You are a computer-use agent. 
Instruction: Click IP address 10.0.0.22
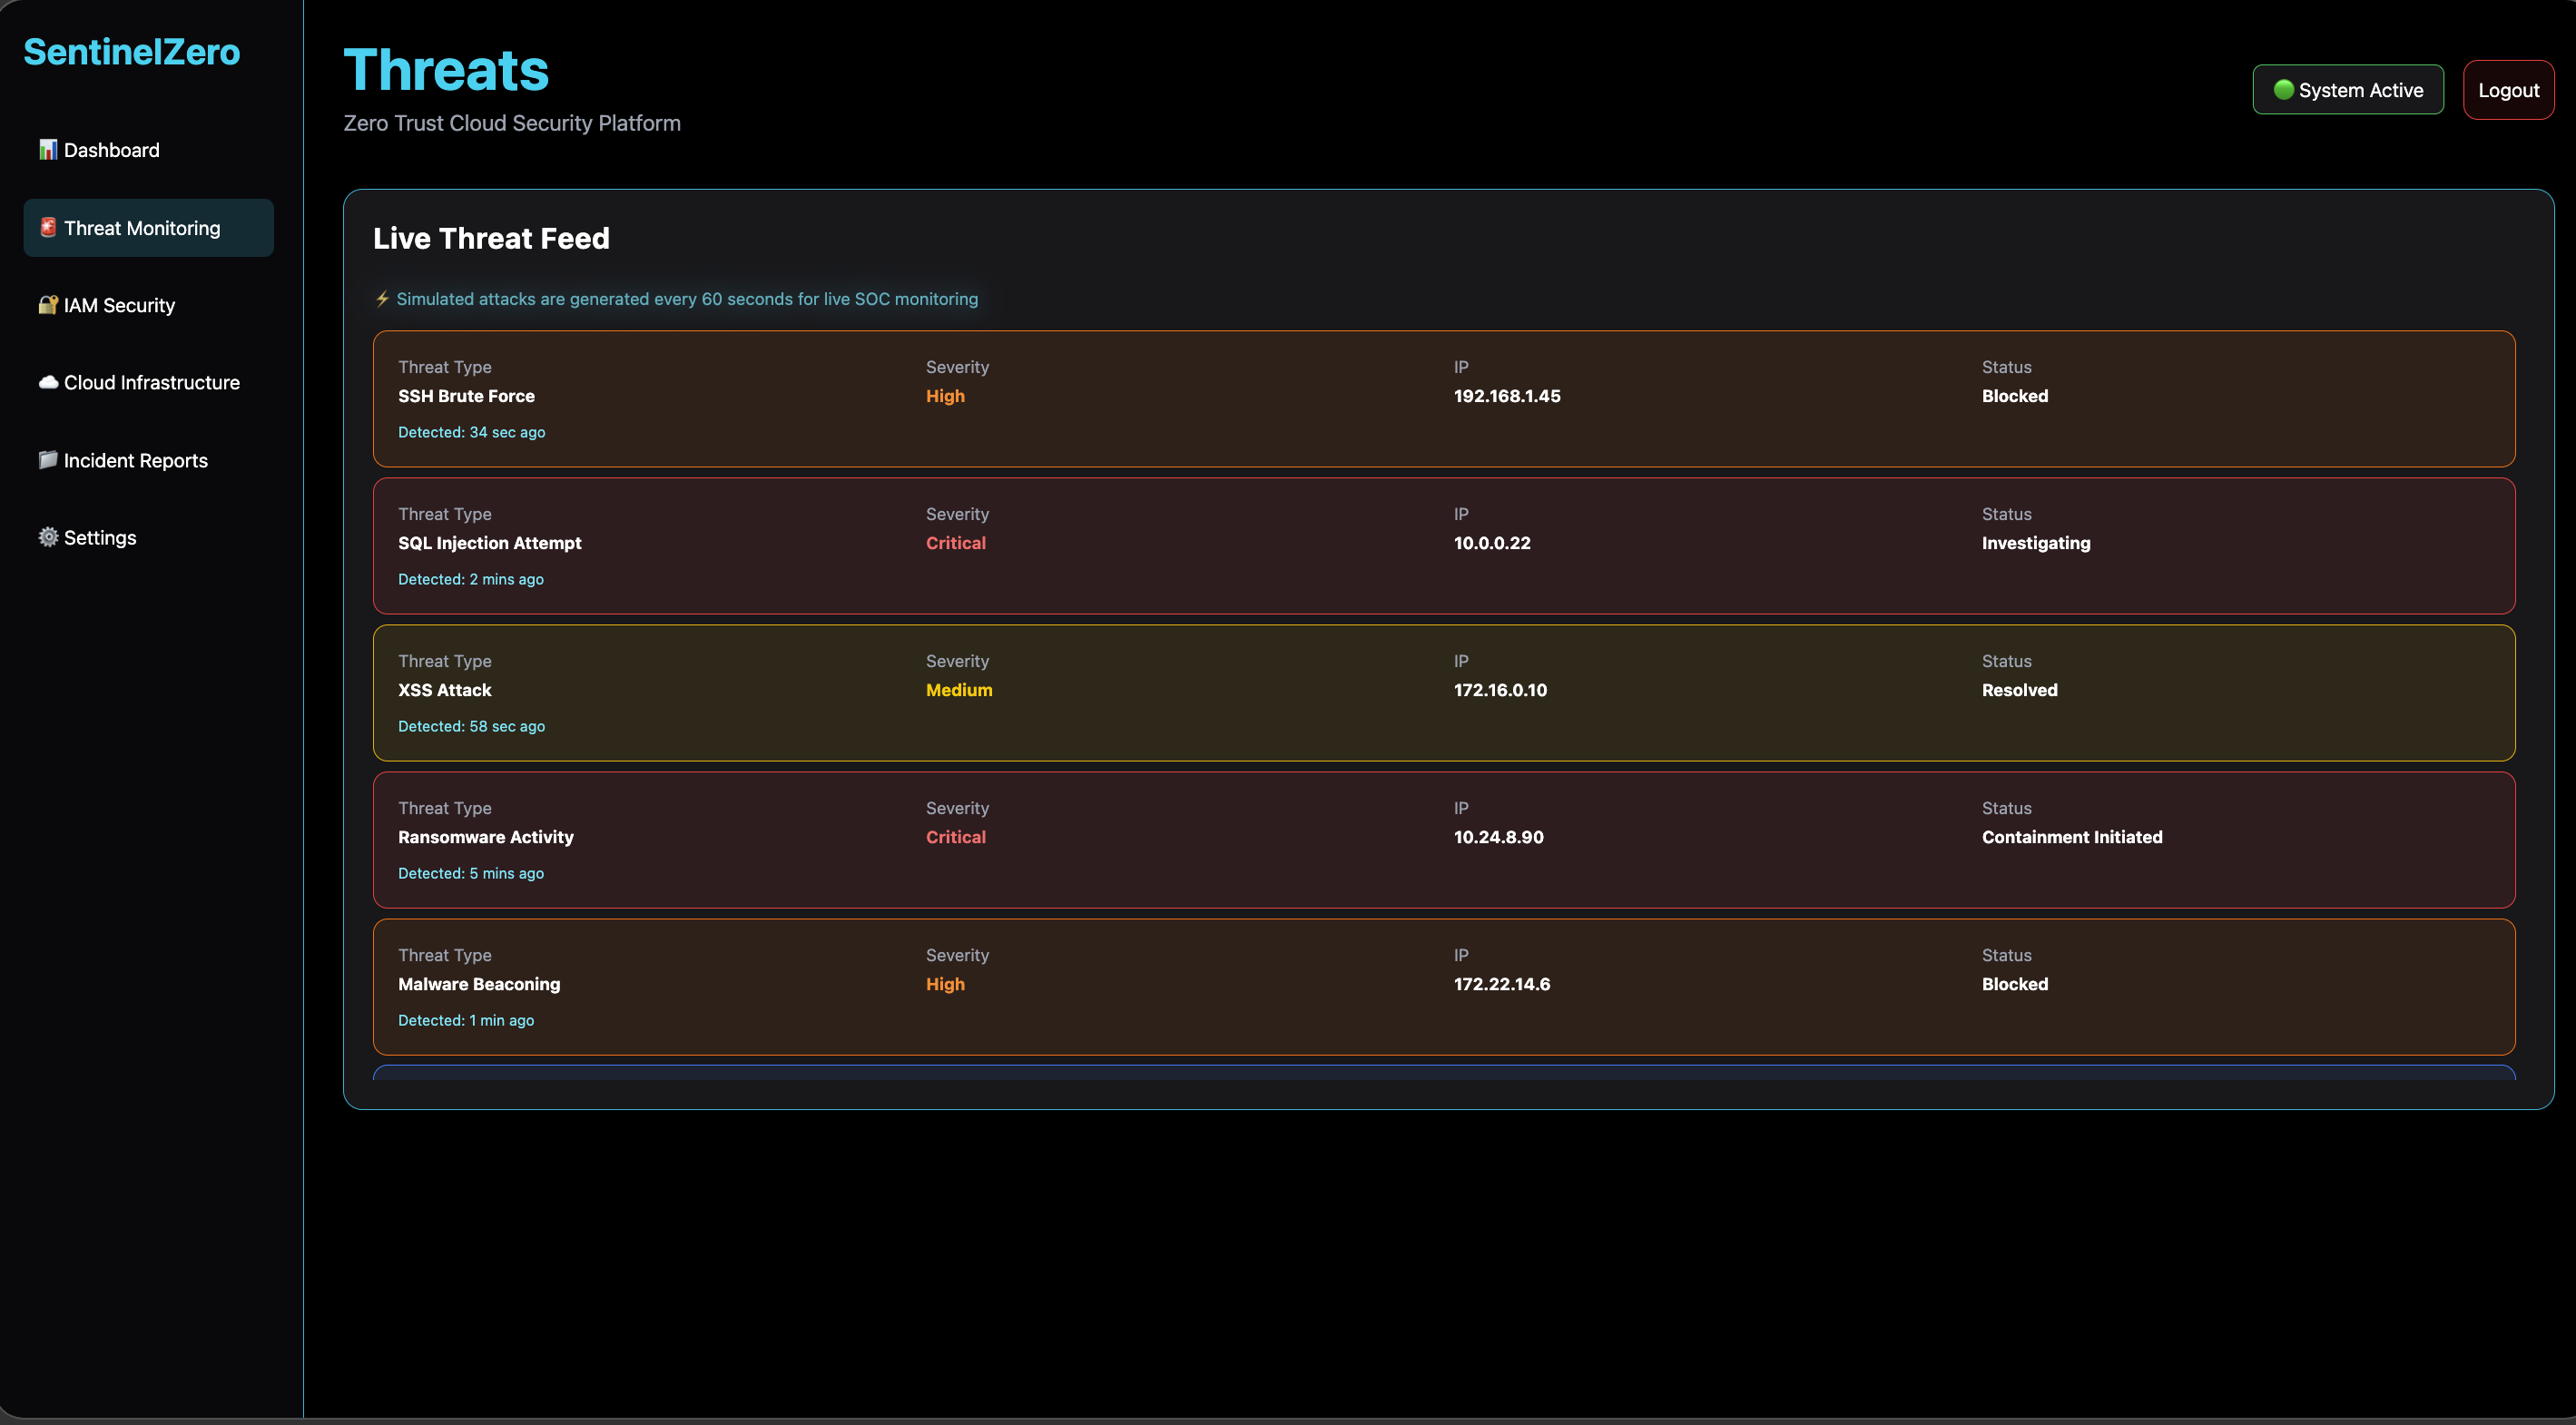[x=1492, y=543]
